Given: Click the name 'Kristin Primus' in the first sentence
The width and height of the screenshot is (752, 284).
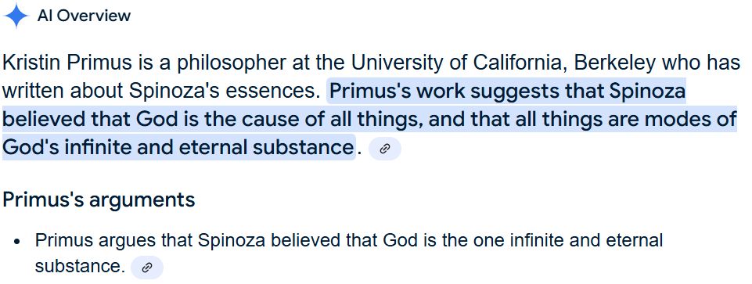Looking at the screenshot, I should pyautogui.click(x=67, y=63).
